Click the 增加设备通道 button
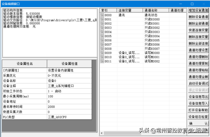Screen dimensions: 210x137 [198, 10]
